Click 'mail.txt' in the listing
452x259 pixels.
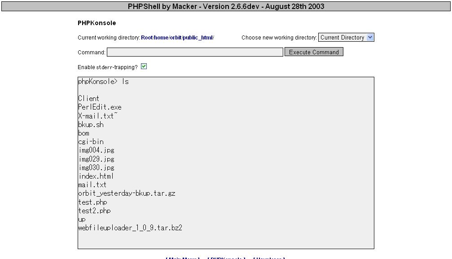pyautogui.click(x=92, y=184)
